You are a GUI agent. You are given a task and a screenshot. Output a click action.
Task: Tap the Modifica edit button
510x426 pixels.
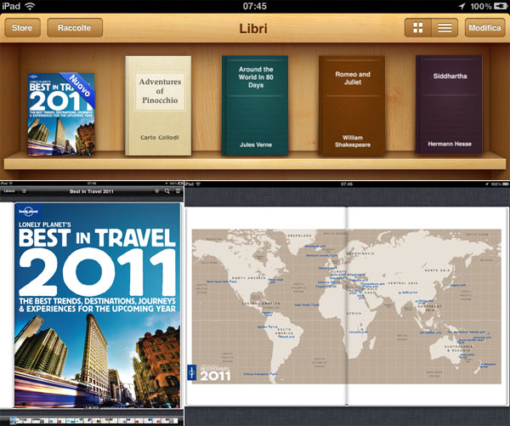tap(484, 28)
